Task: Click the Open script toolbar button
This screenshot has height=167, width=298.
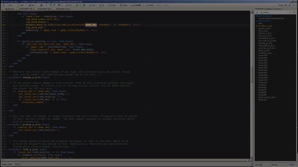Action: [20, 5]
